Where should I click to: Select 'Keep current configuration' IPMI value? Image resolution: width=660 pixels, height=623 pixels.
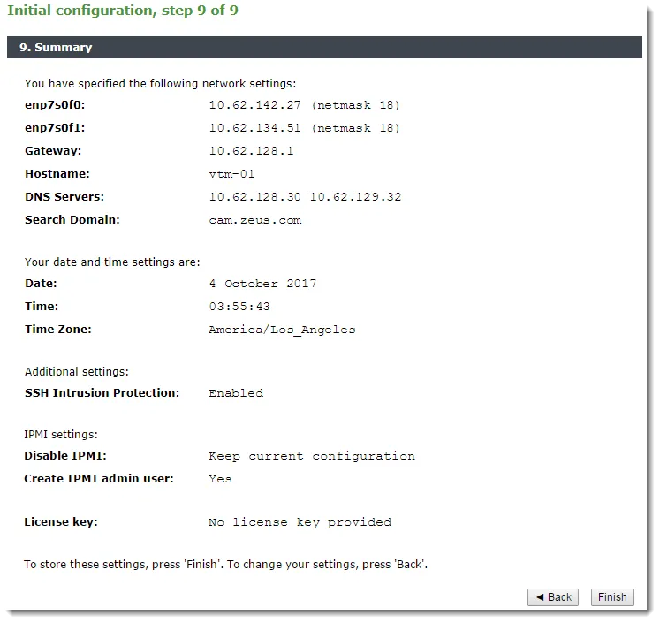pyautogui.click(x=312, y=455)
